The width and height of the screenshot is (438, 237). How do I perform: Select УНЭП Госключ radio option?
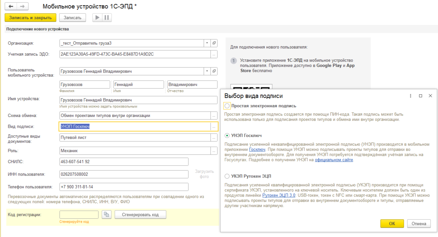pos(227,136)
